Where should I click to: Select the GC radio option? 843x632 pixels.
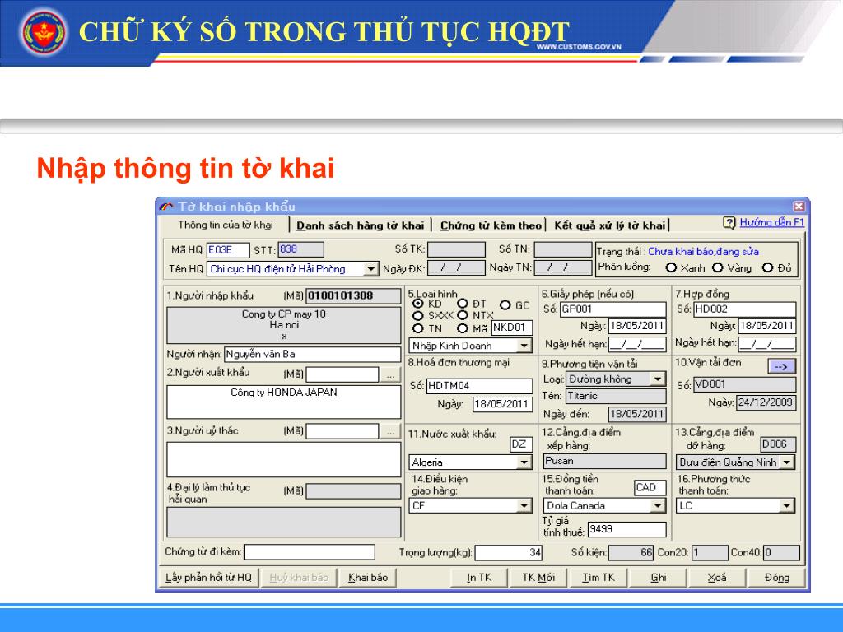click(x=505, y=305)
